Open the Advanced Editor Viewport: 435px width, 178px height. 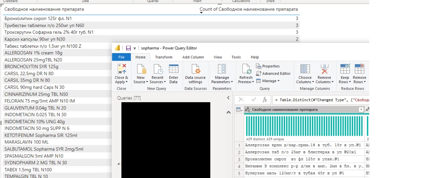point(273,73)
